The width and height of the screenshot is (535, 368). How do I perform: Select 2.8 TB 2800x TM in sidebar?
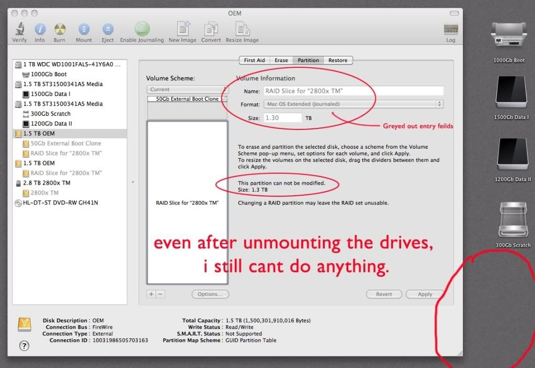[47, 183]
